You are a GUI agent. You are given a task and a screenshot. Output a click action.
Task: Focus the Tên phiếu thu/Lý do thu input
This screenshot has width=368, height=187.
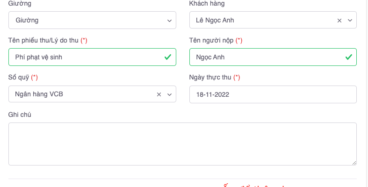click(x=84, y=58)
